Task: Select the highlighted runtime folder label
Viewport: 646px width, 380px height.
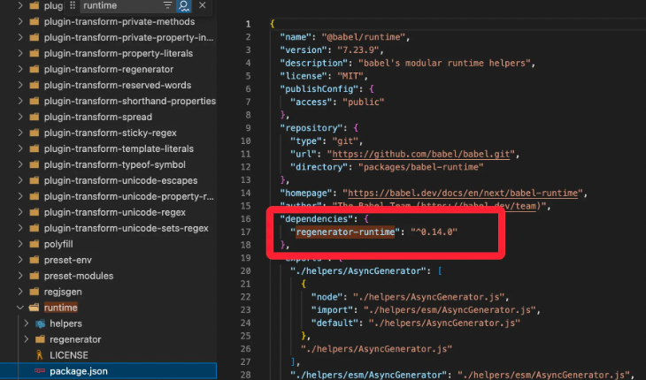Action: [61, 308]
